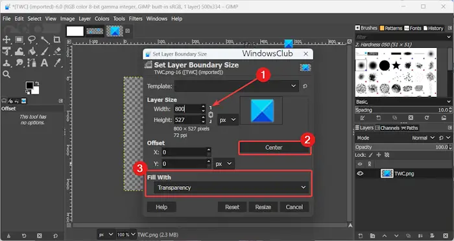
Task: Click the foreground black color swatch
Action: pos(29,86)
